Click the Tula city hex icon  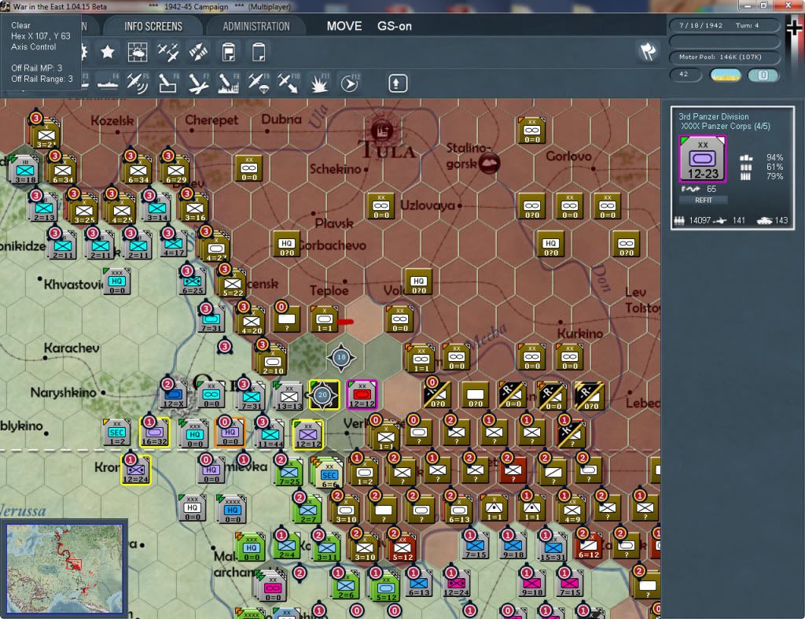[381, 130]
